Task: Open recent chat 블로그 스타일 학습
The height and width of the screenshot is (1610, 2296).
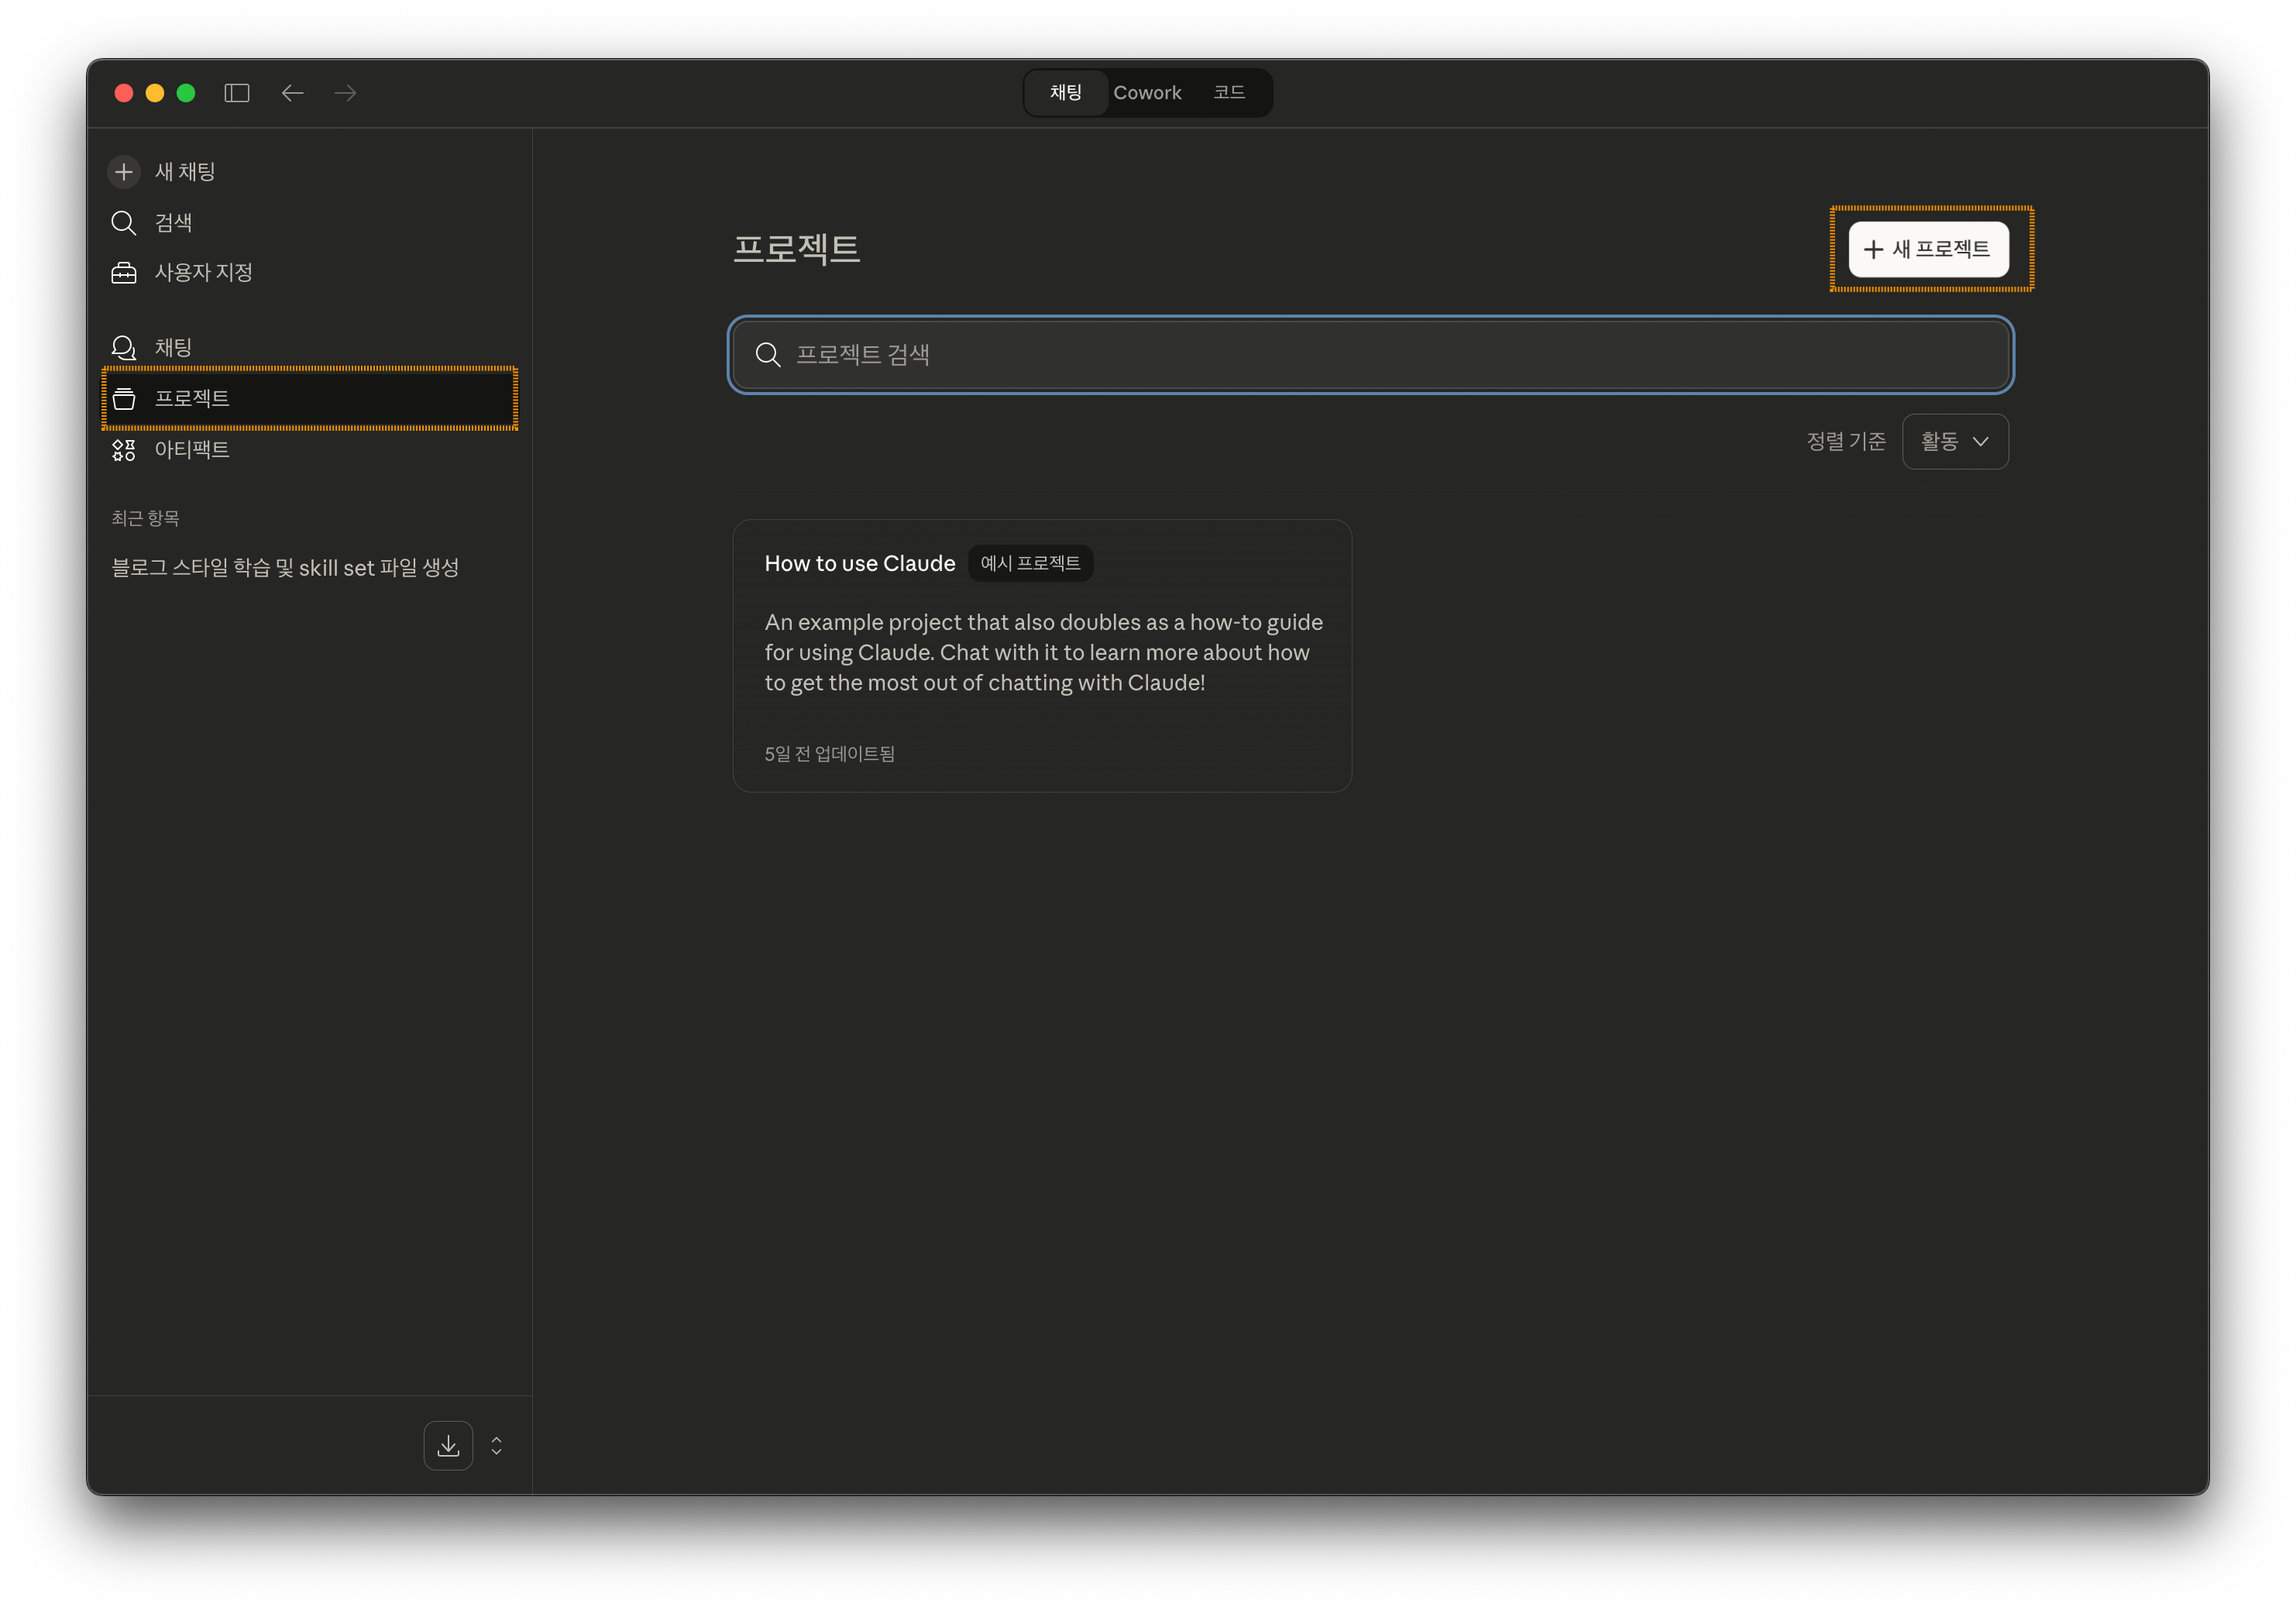Action: [x=285, y=568]
